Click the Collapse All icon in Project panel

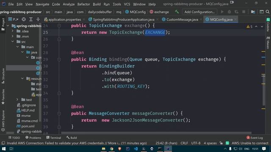click(x=38, y=19)
